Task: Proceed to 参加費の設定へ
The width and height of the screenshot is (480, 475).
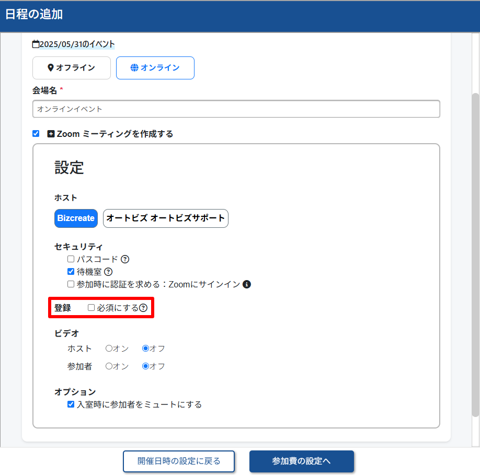Action: (302, 461)
